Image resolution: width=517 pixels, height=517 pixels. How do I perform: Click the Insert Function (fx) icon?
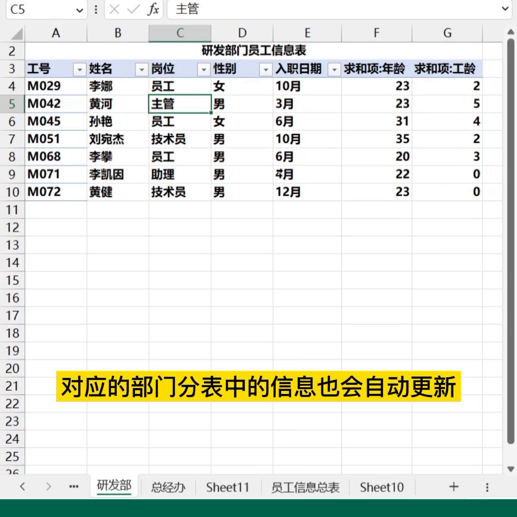154,10
